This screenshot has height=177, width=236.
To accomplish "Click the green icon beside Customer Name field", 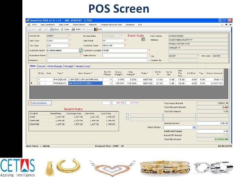I will point(81,50).
